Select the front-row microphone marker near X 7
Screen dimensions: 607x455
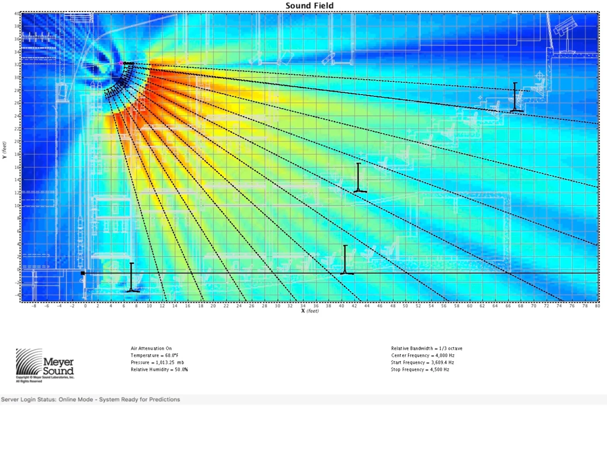pos(132,277)
